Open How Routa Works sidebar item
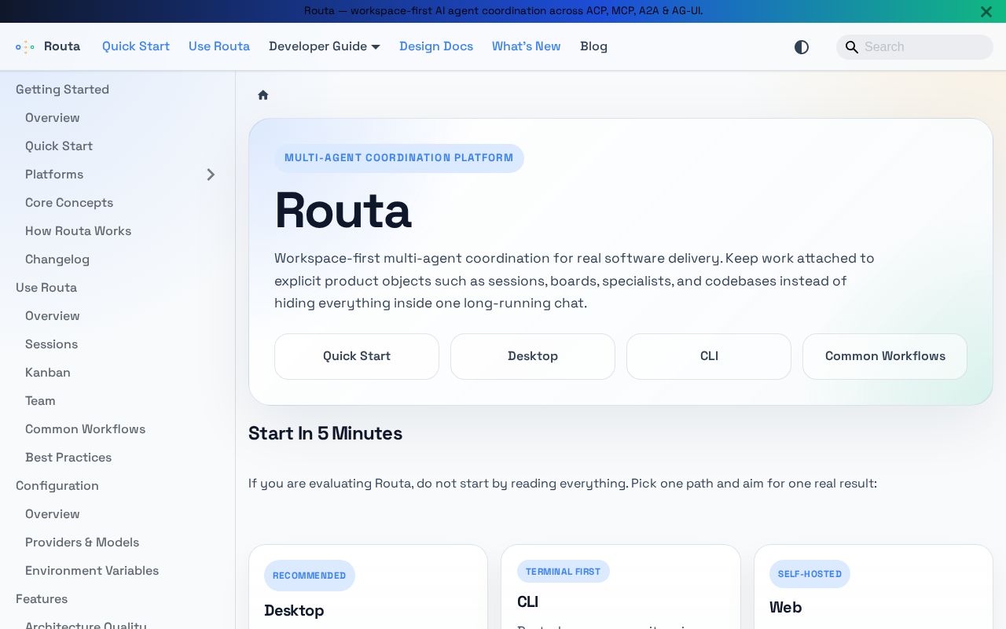 pyautogui.click(x=79, y=231)
